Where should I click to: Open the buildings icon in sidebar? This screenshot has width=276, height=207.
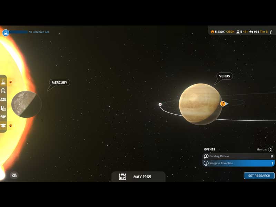coord(3,108)
